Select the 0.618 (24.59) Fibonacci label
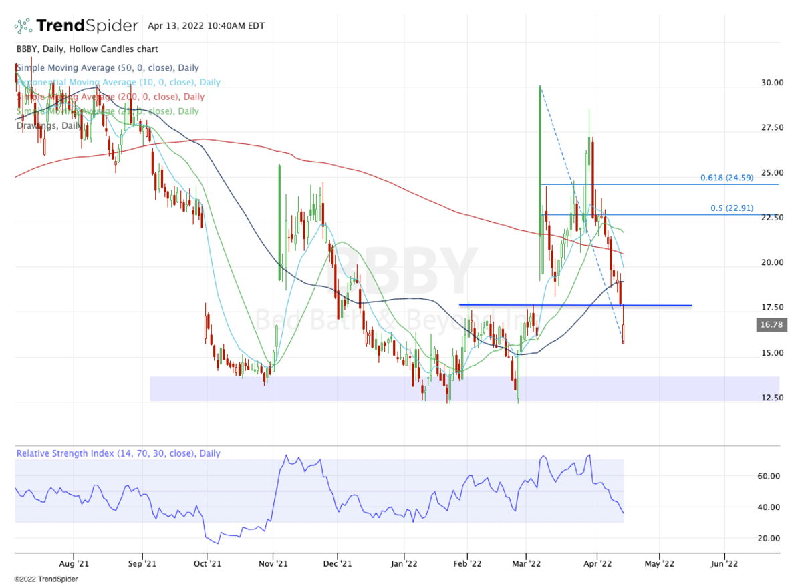 pyautogui.click(x=726, y=178)
